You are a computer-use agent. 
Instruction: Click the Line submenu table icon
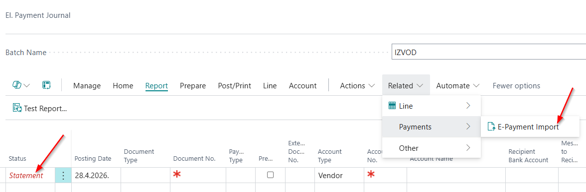[392, 106]
